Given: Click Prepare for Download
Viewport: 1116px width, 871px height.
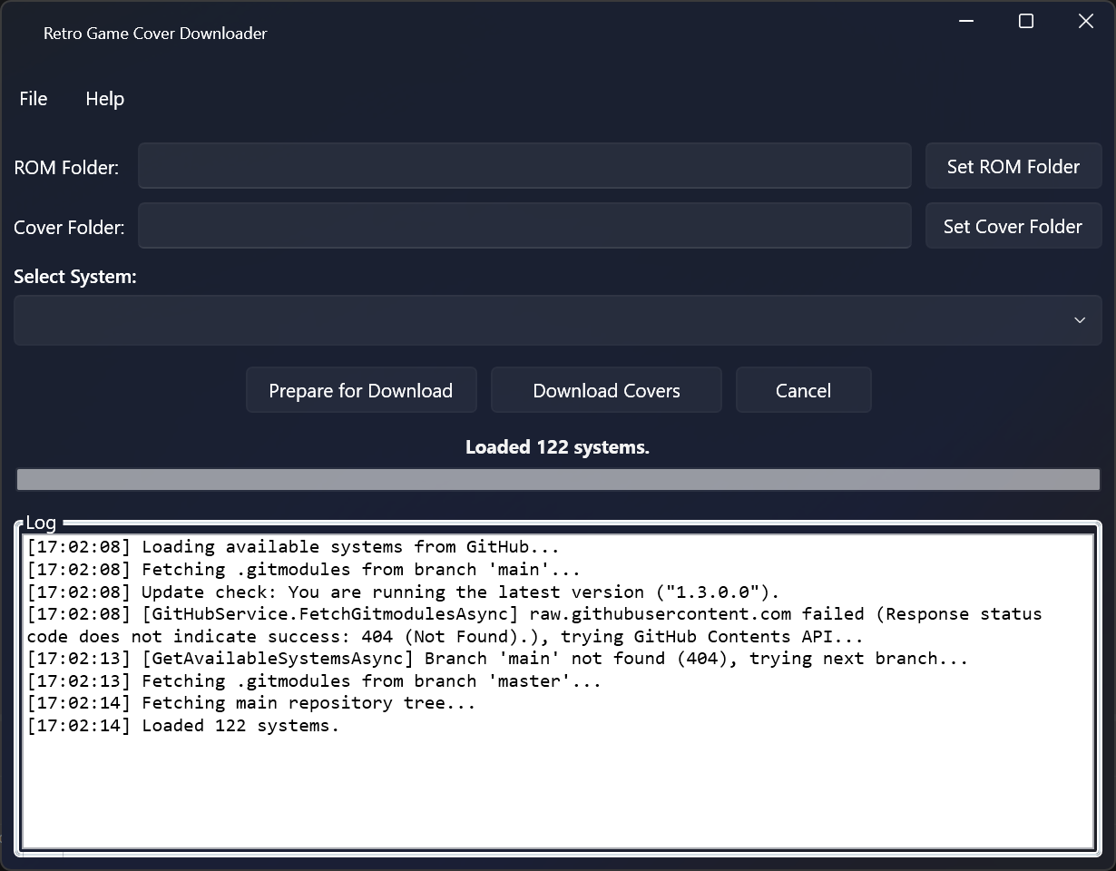Looking at the screenshot, I should [361, 390].
